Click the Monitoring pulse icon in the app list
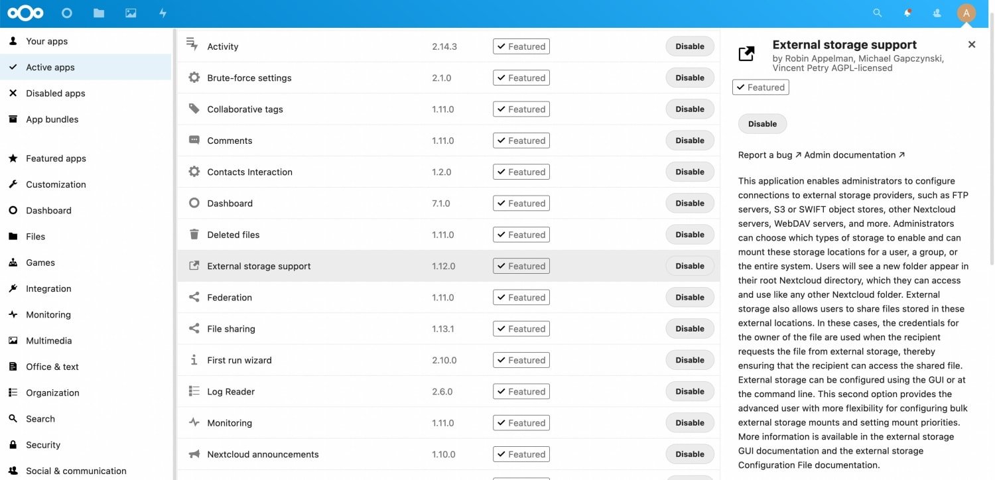995x480 pixels. pos(194,422)
